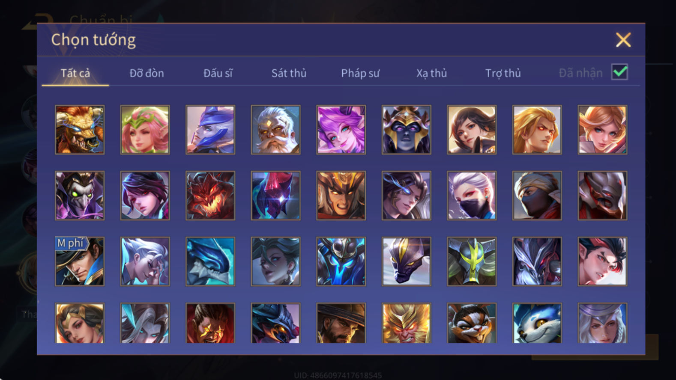Pick the white-bearded old man hero
676x380 pixels.
[x=275, y=130]
